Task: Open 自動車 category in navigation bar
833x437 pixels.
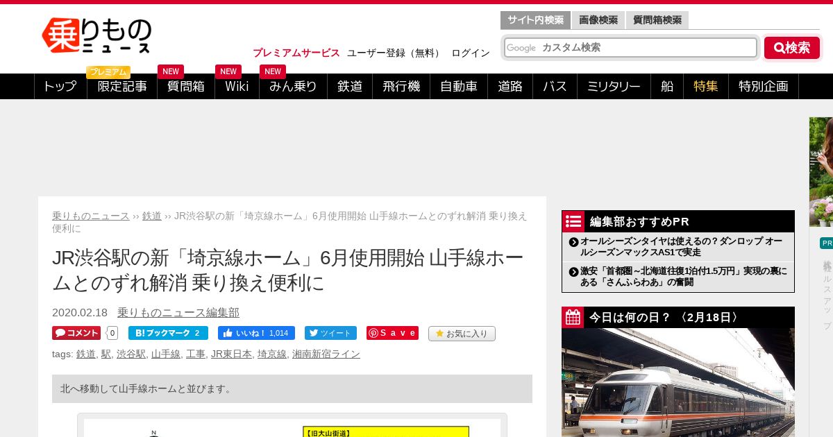Action: [459, 86]
